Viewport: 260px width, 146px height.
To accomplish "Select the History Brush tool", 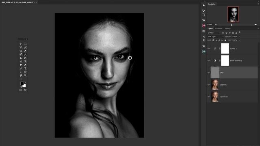I will click(x=25, y=58).
